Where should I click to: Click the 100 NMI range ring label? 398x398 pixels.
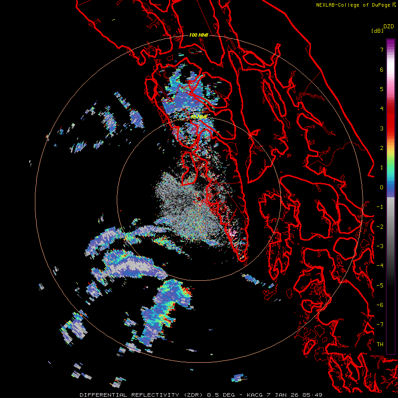(199, 35)
